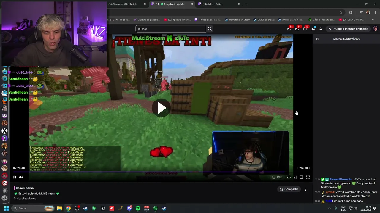
Task: Open the QUIET en Steam bookmark
Action: click(x=264, y=20)
